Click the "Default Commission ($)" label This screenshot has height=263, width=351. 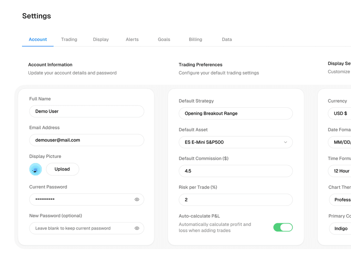(x=204, y=159)
